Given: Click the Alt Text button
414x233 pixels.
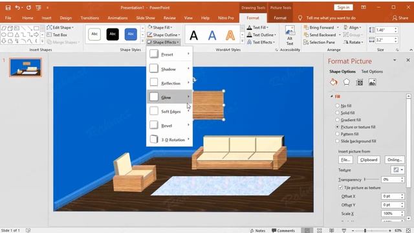Looking at the screenshot, I should [290, 36].
